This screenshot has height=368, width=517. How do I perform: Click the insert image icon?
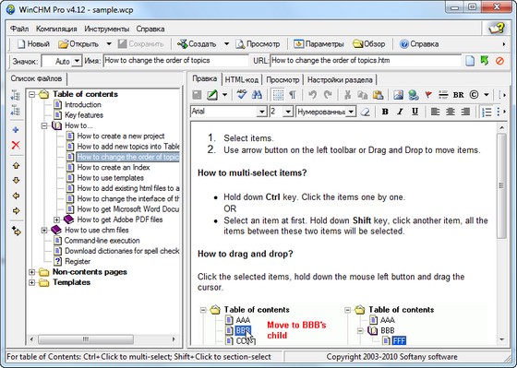(x=398, y=95)
